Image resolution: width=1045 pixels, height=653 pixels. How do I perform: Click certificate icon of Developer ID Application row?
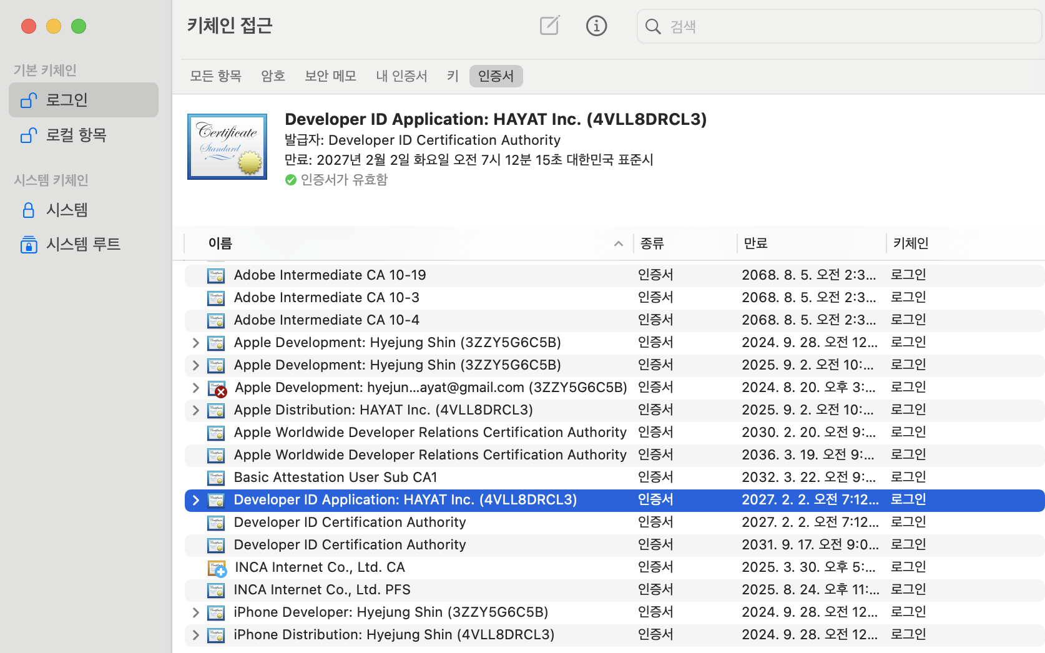point(216,500)
